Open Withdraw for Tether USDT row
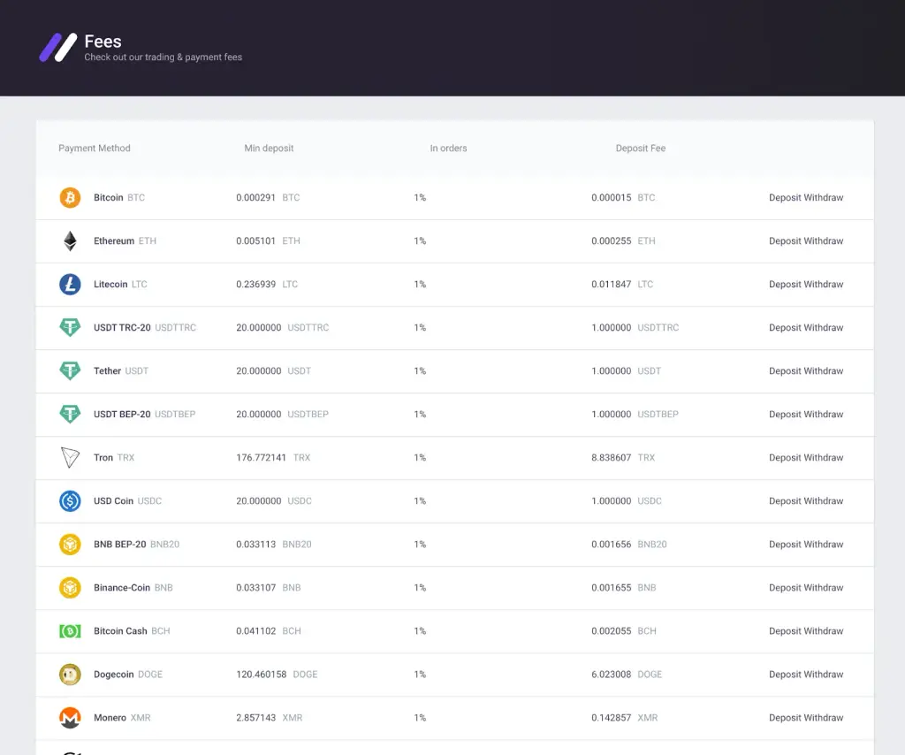This screenshot has width=905, height=755. pos(823,370)
